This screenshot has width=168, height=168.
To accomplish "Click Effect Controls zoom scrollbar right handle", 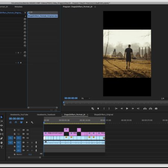I will [x=57, y=108].
